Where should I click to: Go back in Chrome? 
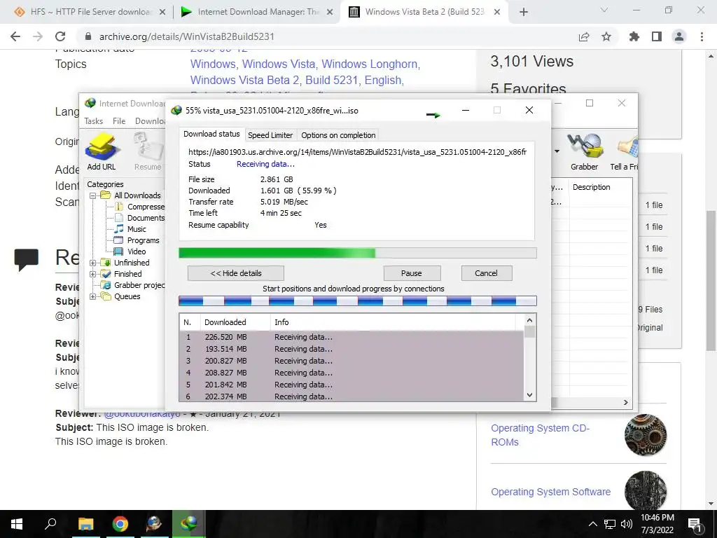(15, 36)
